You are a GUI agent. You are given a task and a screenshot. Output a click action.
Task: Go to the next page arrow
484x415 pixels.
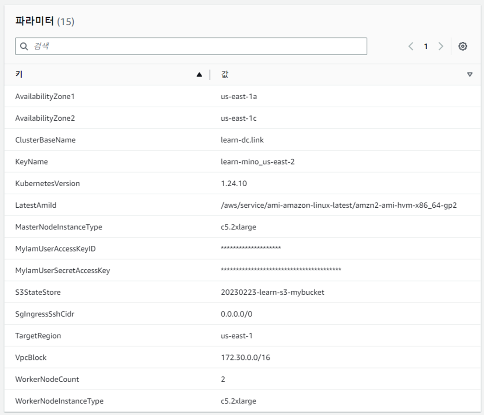tap(441, 46)
